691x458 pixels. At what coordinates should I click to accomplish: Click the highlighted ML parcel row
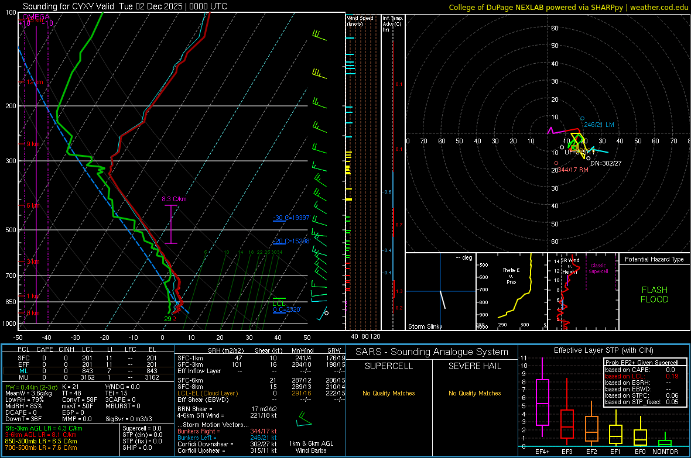[x=88, y=371]
